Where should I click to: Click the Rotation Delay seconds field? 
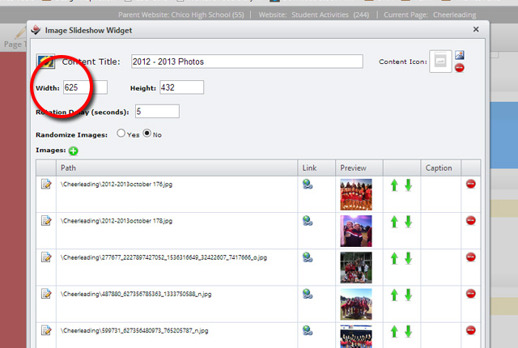(157, 111)
